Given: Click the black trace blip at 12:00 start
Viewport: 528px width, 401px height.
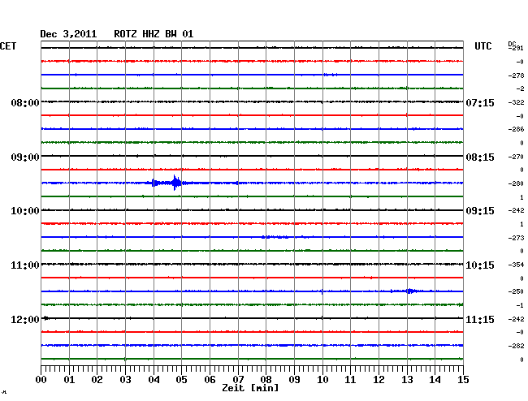Looking at the screenshot, I should (45, 318).
